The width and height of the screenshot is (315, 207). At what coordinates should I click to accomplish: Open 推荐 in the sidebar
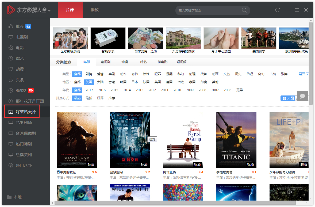click(20, 26)
